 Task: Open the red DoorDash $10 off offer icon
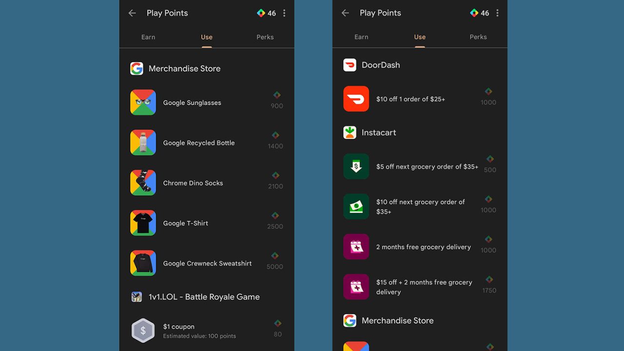coord(356,99)
